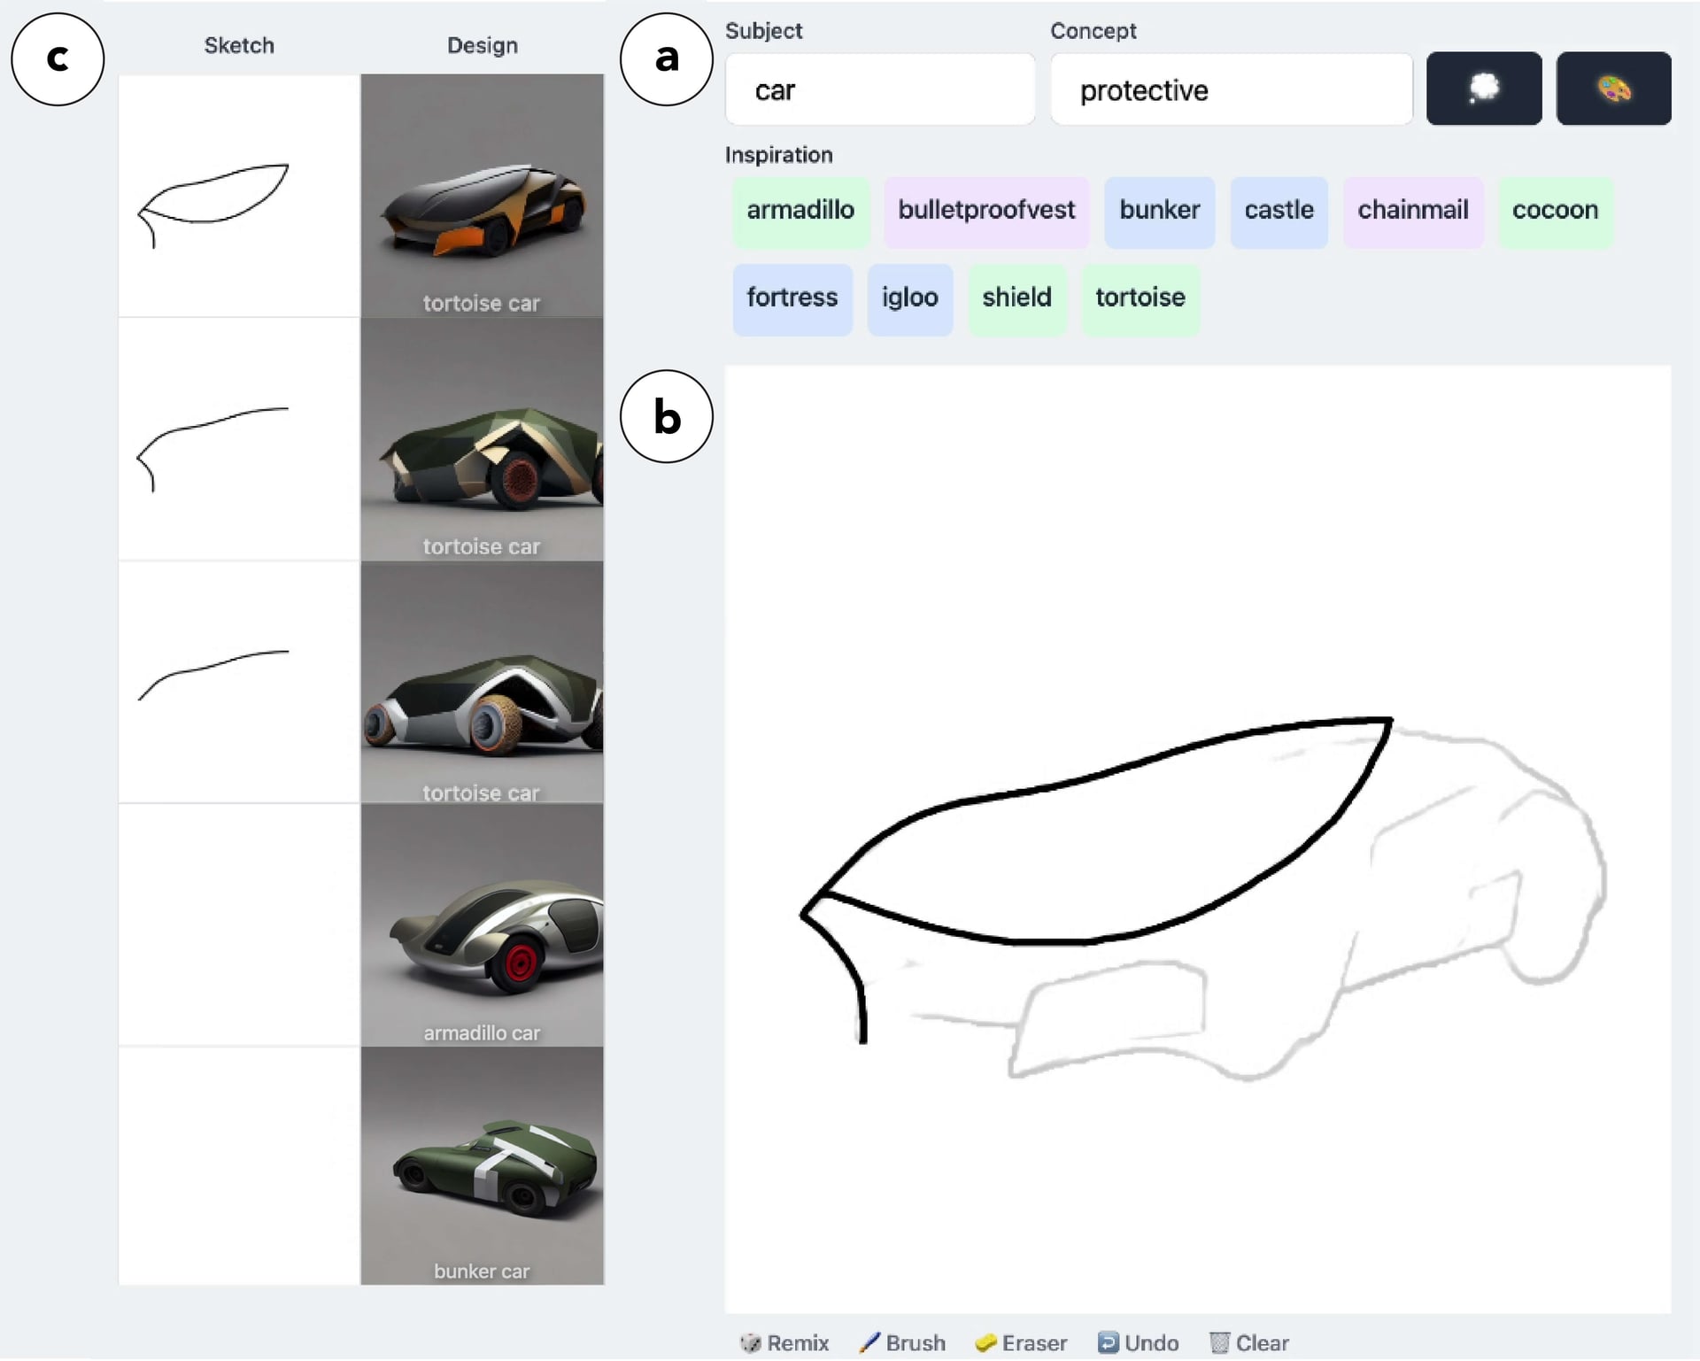Select the castle inspiration tag
1700x1361 pixels.
pos(1279,212)
